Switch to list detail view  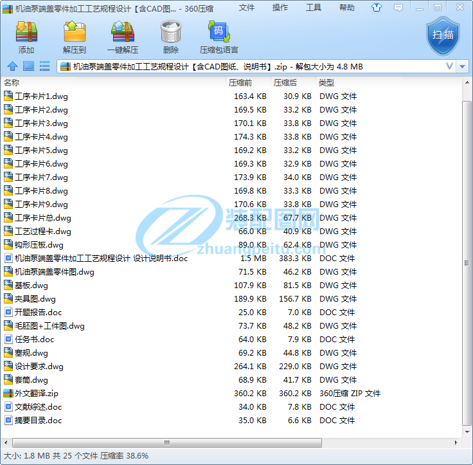pyautogui.click(x=44, y=66)
